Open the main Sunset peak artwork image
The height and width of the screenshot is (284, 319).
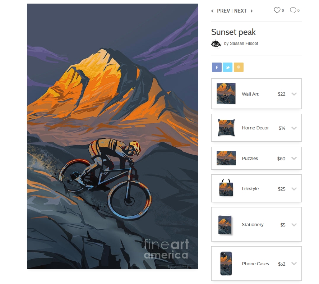pyautogui.click(x=112, y=136)
